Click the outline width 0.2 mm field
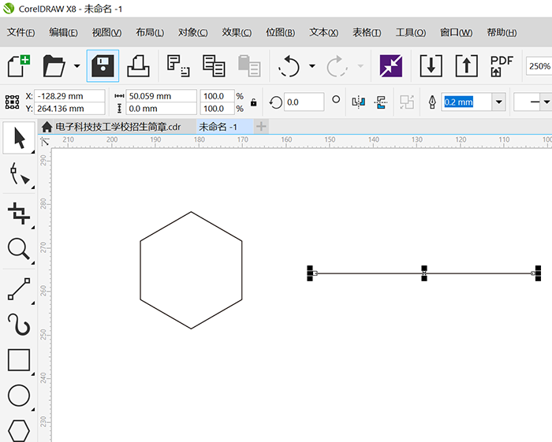Screen dimensions: 552x442 (466, 102)
